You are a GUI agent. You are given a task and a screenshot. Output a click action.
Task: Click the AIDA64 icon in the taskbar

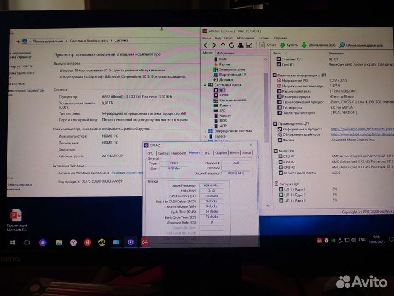click(145, 242)
